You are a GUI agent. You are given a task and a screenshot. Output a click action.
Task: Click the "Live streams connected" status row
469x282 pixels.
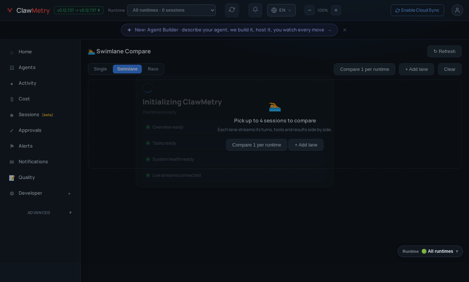click(x=234, y=175)
